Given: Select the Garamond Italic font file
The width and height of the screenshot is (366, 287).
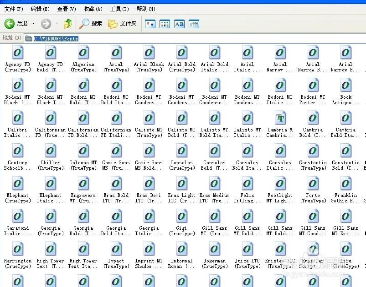Looking at the screenshot, I should point(17,223).
